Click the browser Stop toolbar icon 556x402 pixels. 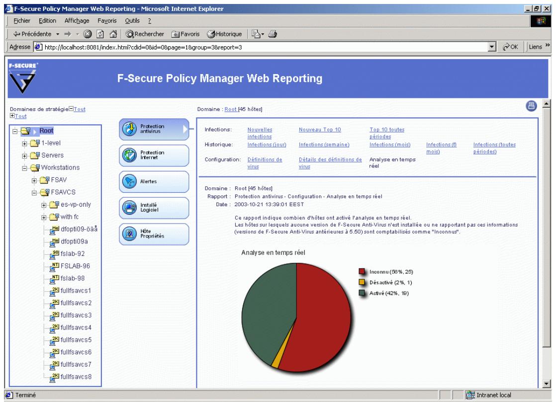click(x=88, y=34)
